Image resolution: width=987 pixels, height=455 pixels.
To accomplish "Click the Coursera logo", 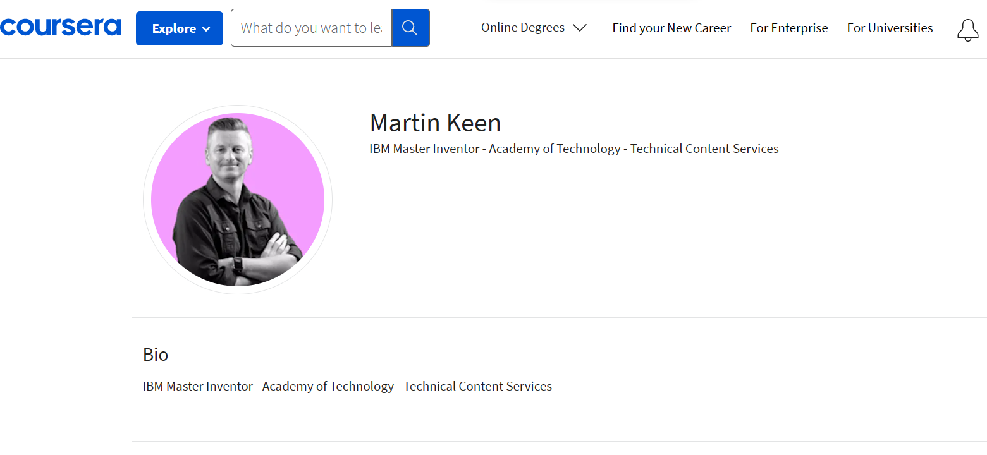I will [x=61, y=27].
